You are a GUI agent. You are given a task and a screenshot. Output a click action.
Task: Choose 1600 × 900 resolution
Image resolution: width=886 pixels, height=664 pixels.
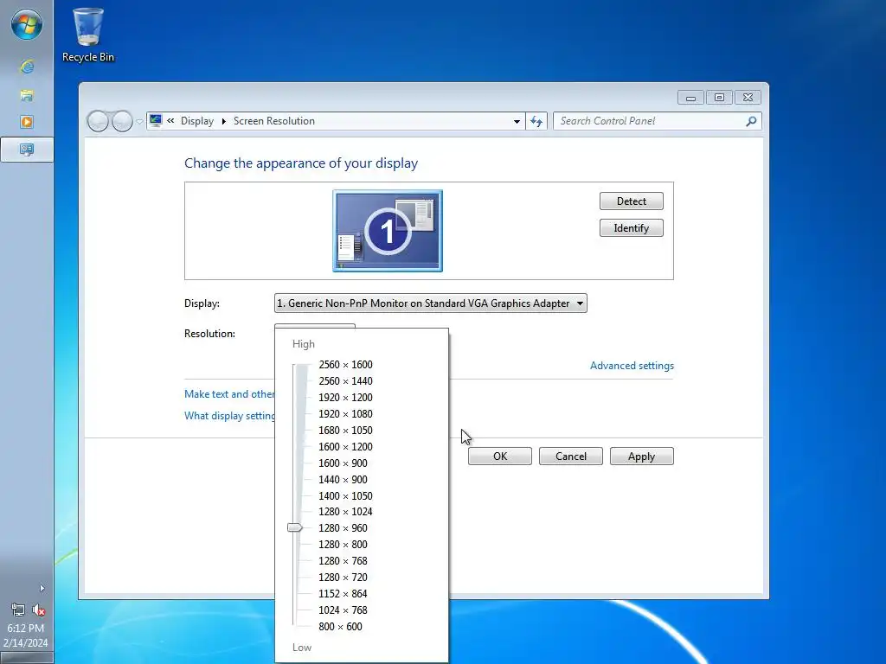click(343, 463)
